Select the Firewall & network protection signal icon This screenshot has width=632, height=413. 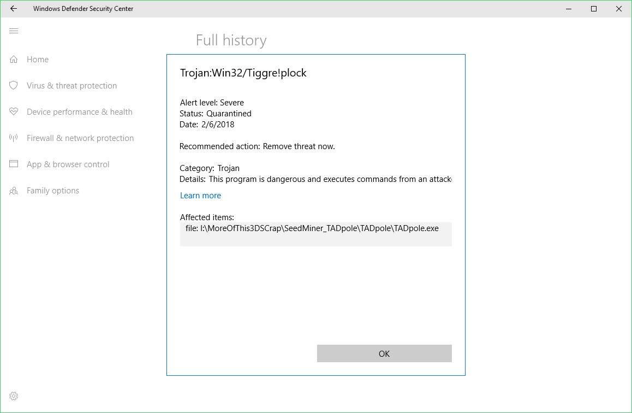coord(13,138)
